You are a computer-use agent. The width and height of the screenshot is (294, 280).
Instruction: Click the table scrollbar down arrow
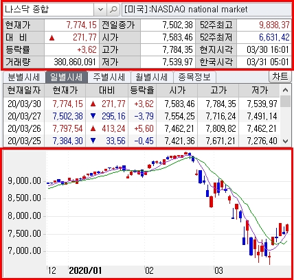pyautogui.click(x=285, y=141)
